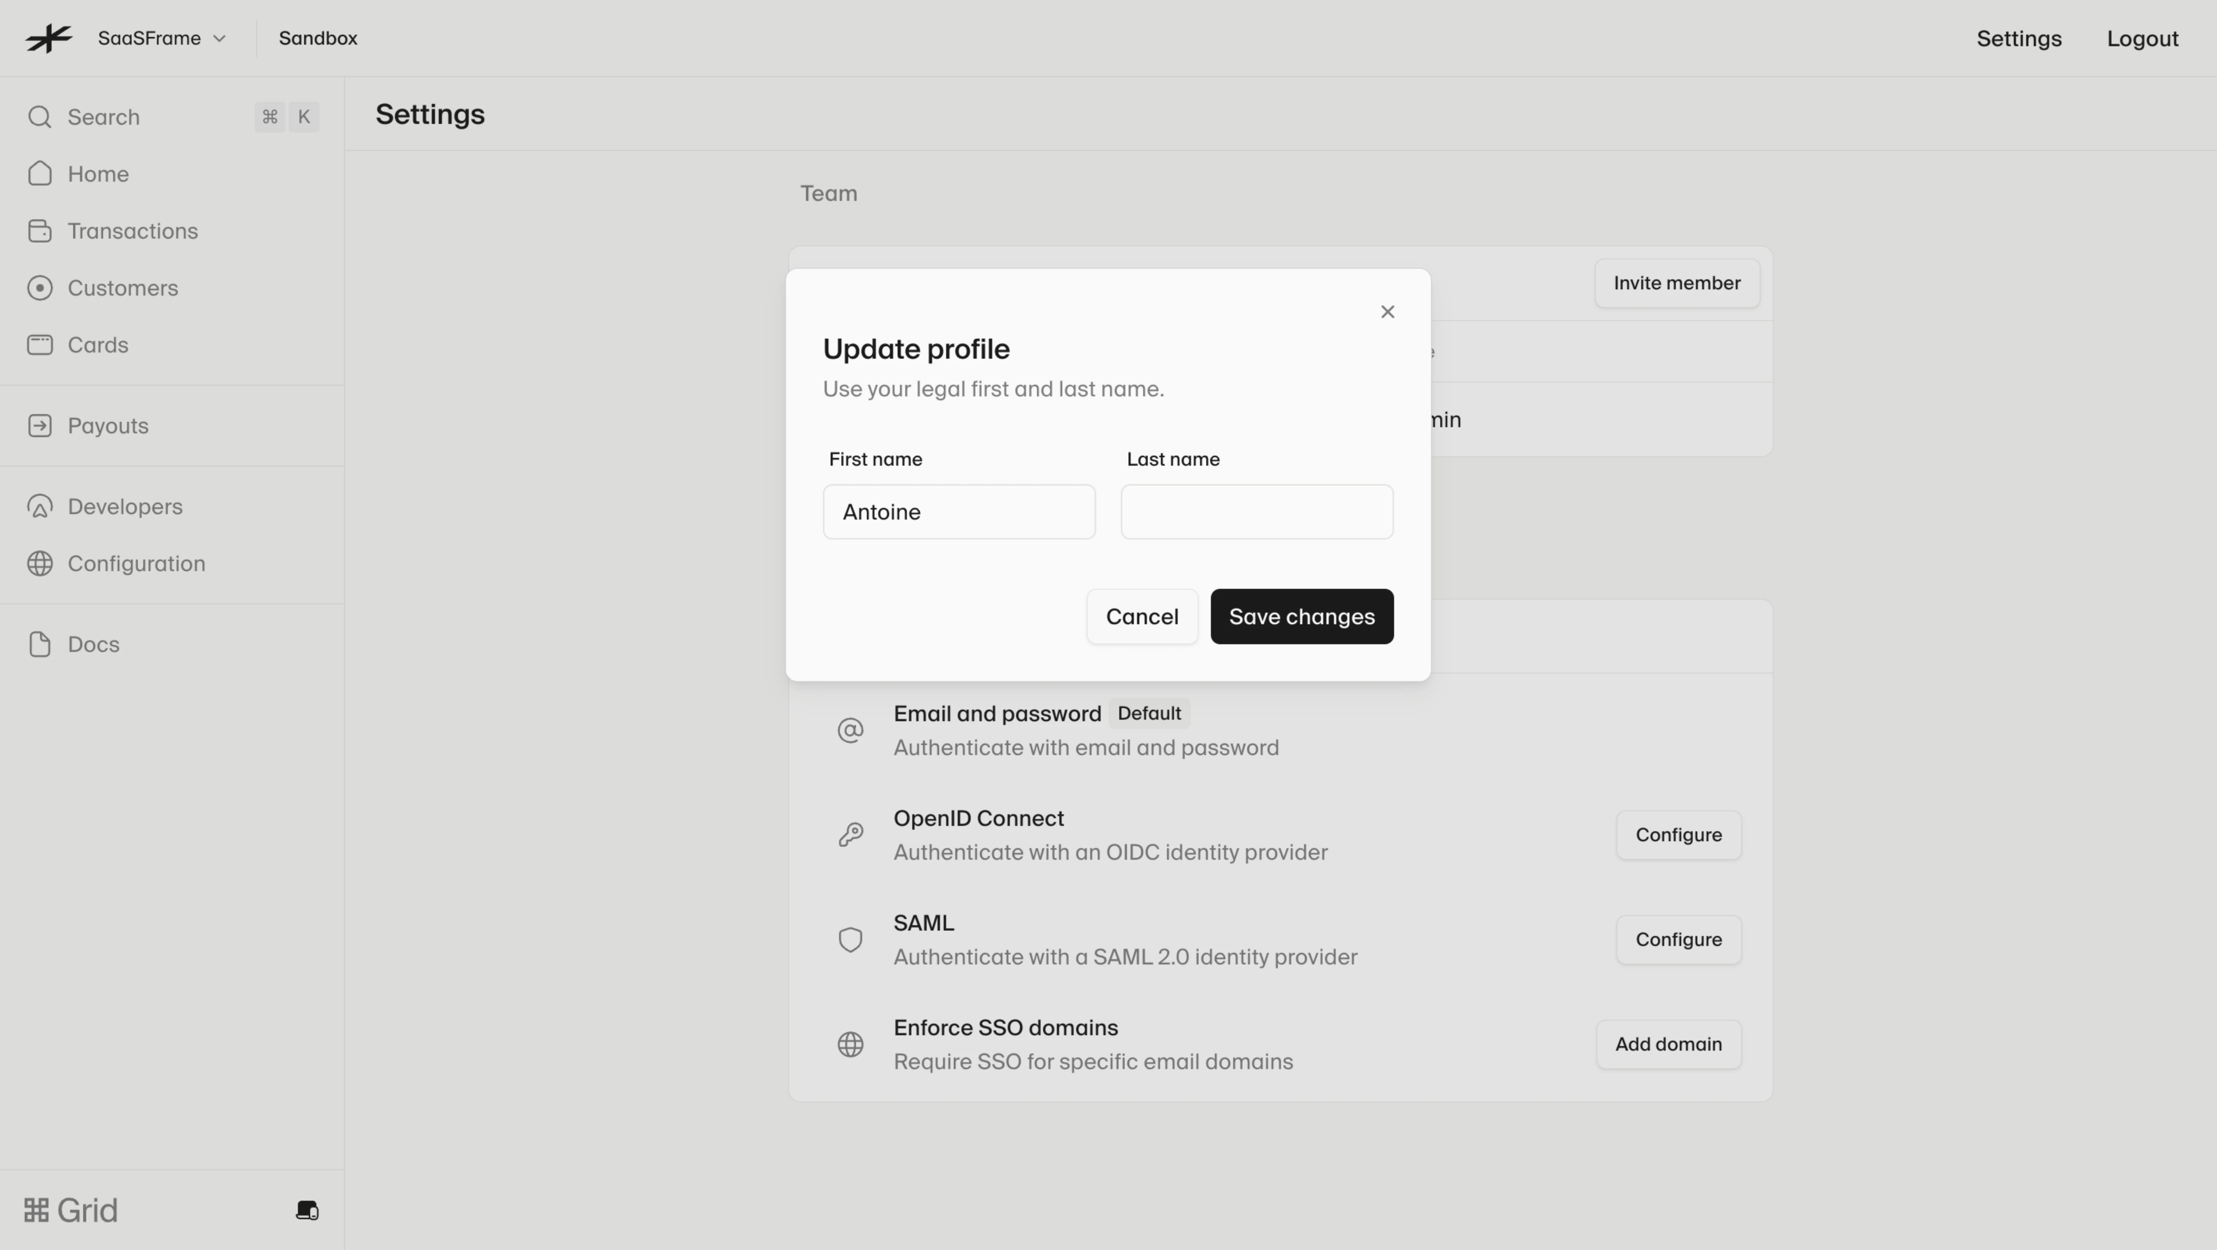This screenshot has width=2217, height=1250.
Task: Toggle the theme icon beside Grid
Action: pos(307,1210)
